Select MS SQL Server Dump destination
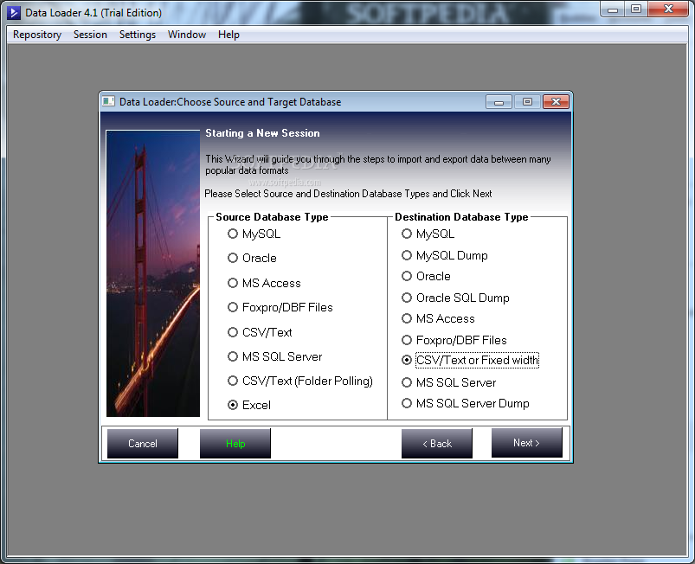 466,404
